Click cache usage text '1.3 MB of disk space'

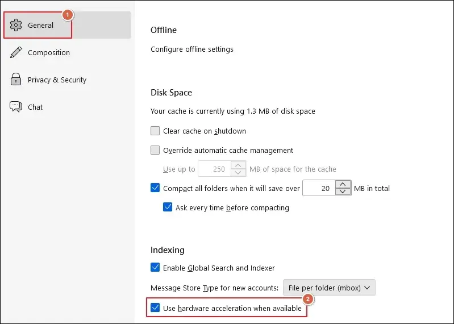coord(281,111)
